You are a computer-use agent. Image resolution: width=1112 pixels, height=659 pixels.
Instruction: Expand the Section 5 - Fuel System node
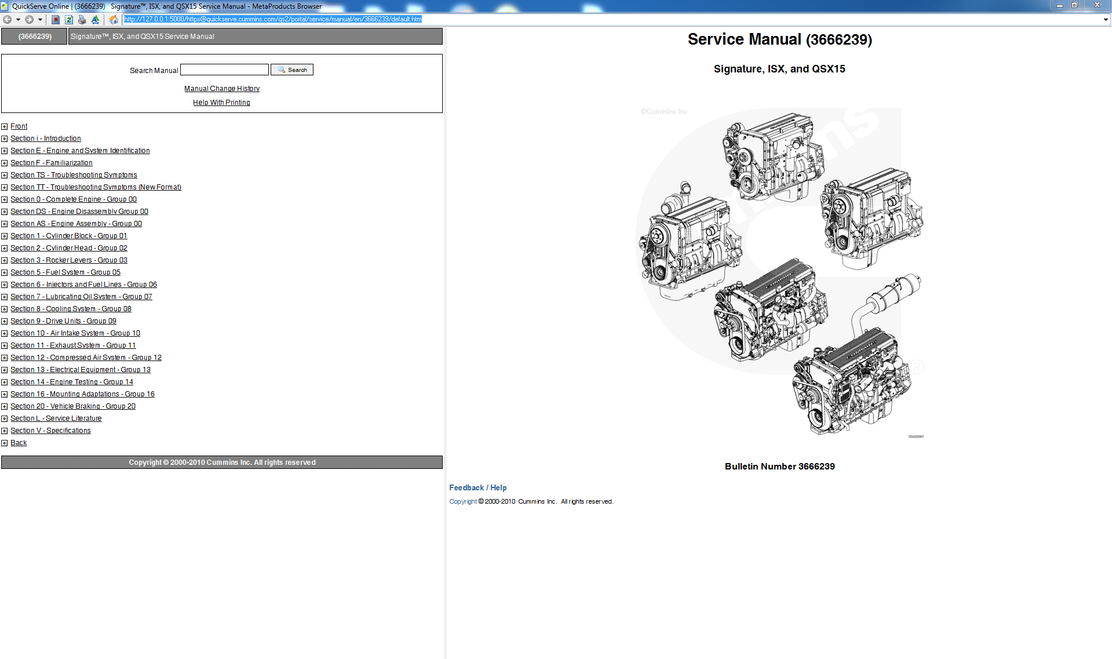click(x=5, y=272)
